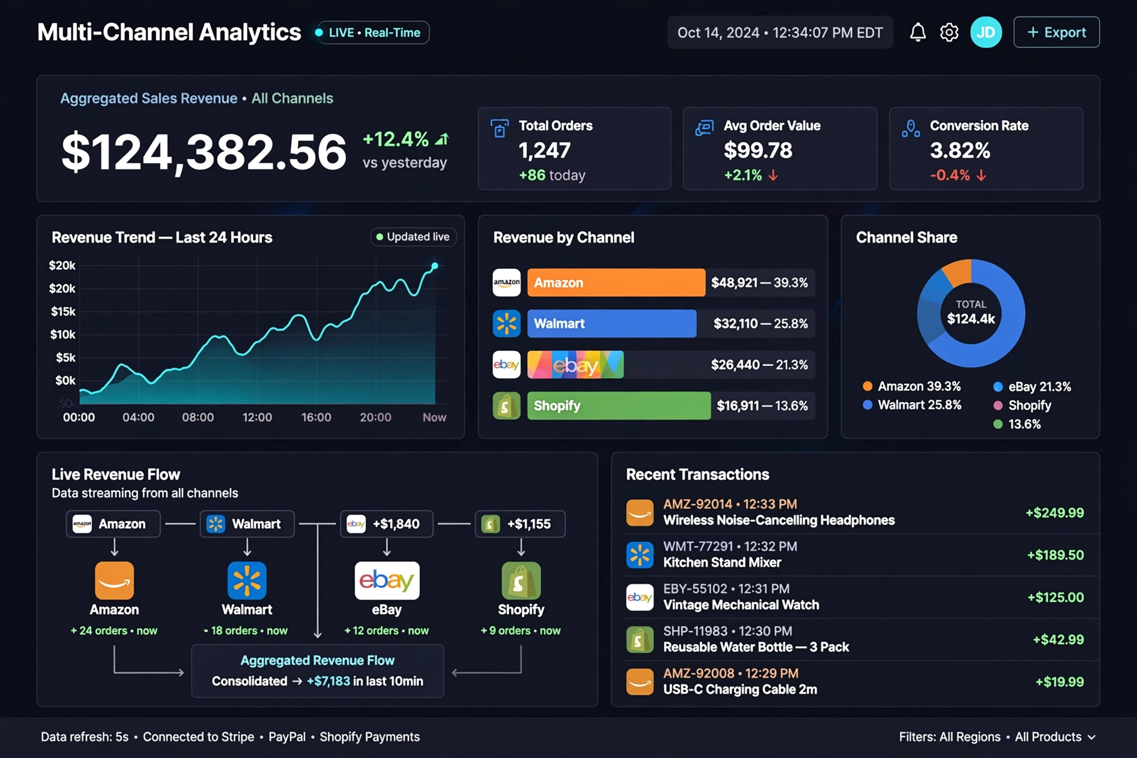
Task: Click the +24 orders now label under Amazon
Action: coord(114,631)
